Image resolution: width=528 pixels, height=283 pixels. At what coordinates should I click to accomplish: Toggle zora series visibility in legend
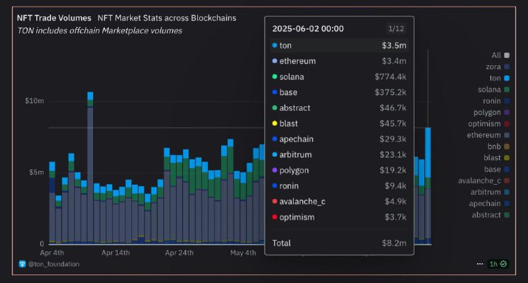[x=500, y=67]
